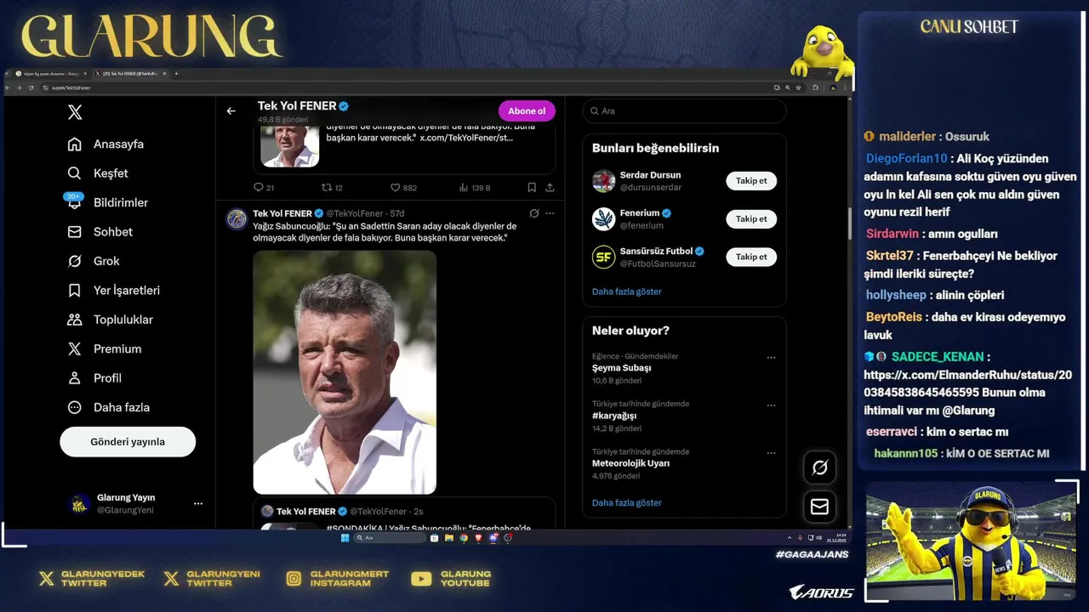Bookmark the post via bookmark icon
The image size is (1089, 612).
532,188
